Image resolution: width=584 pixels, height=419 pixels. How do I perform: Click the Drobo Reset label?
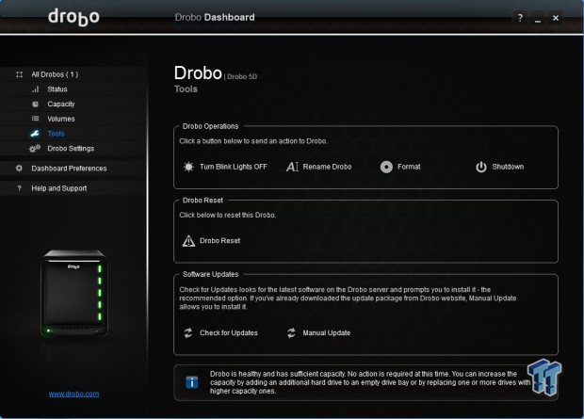pyautogui.click(x=219, y=241)
